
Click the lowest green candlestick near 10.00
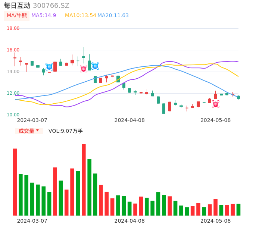click(x=164, y=109)
